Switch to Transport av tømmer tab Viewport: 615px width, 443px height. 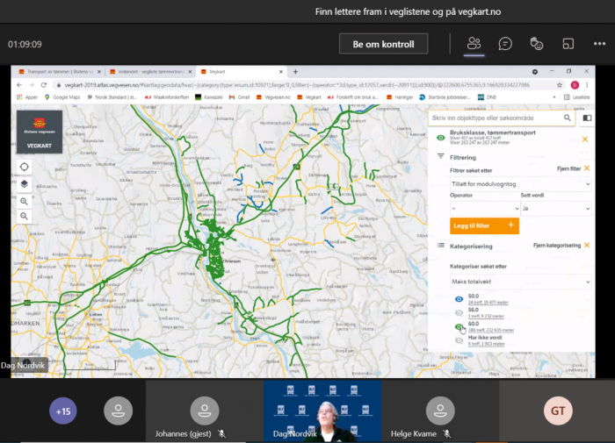point(60,72)
